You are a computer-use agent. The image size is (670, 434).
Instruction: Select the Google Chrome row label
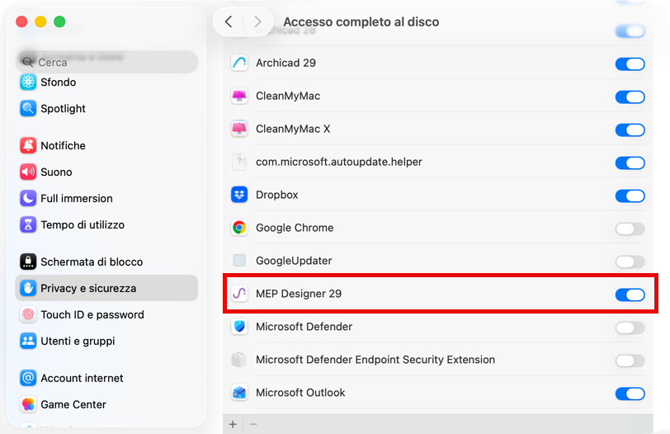(x=295, y=228)
